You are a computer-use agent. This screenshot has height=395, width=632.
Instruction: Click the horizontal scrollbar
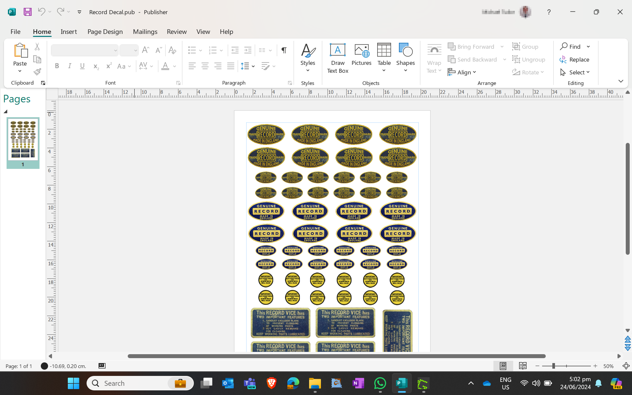coord(336,356)
